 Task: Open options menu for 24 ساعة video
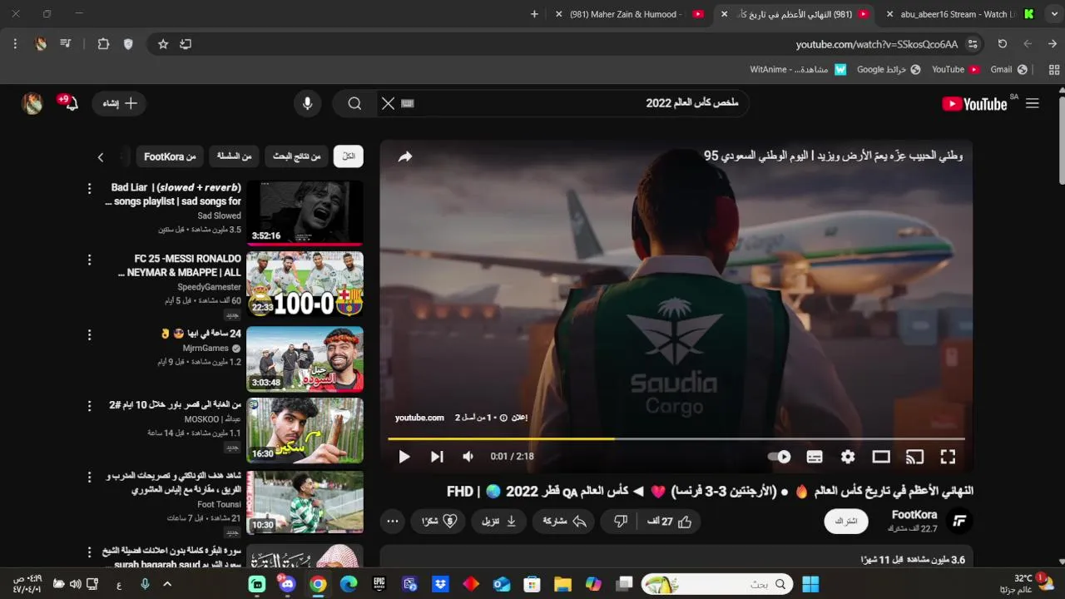90,334
